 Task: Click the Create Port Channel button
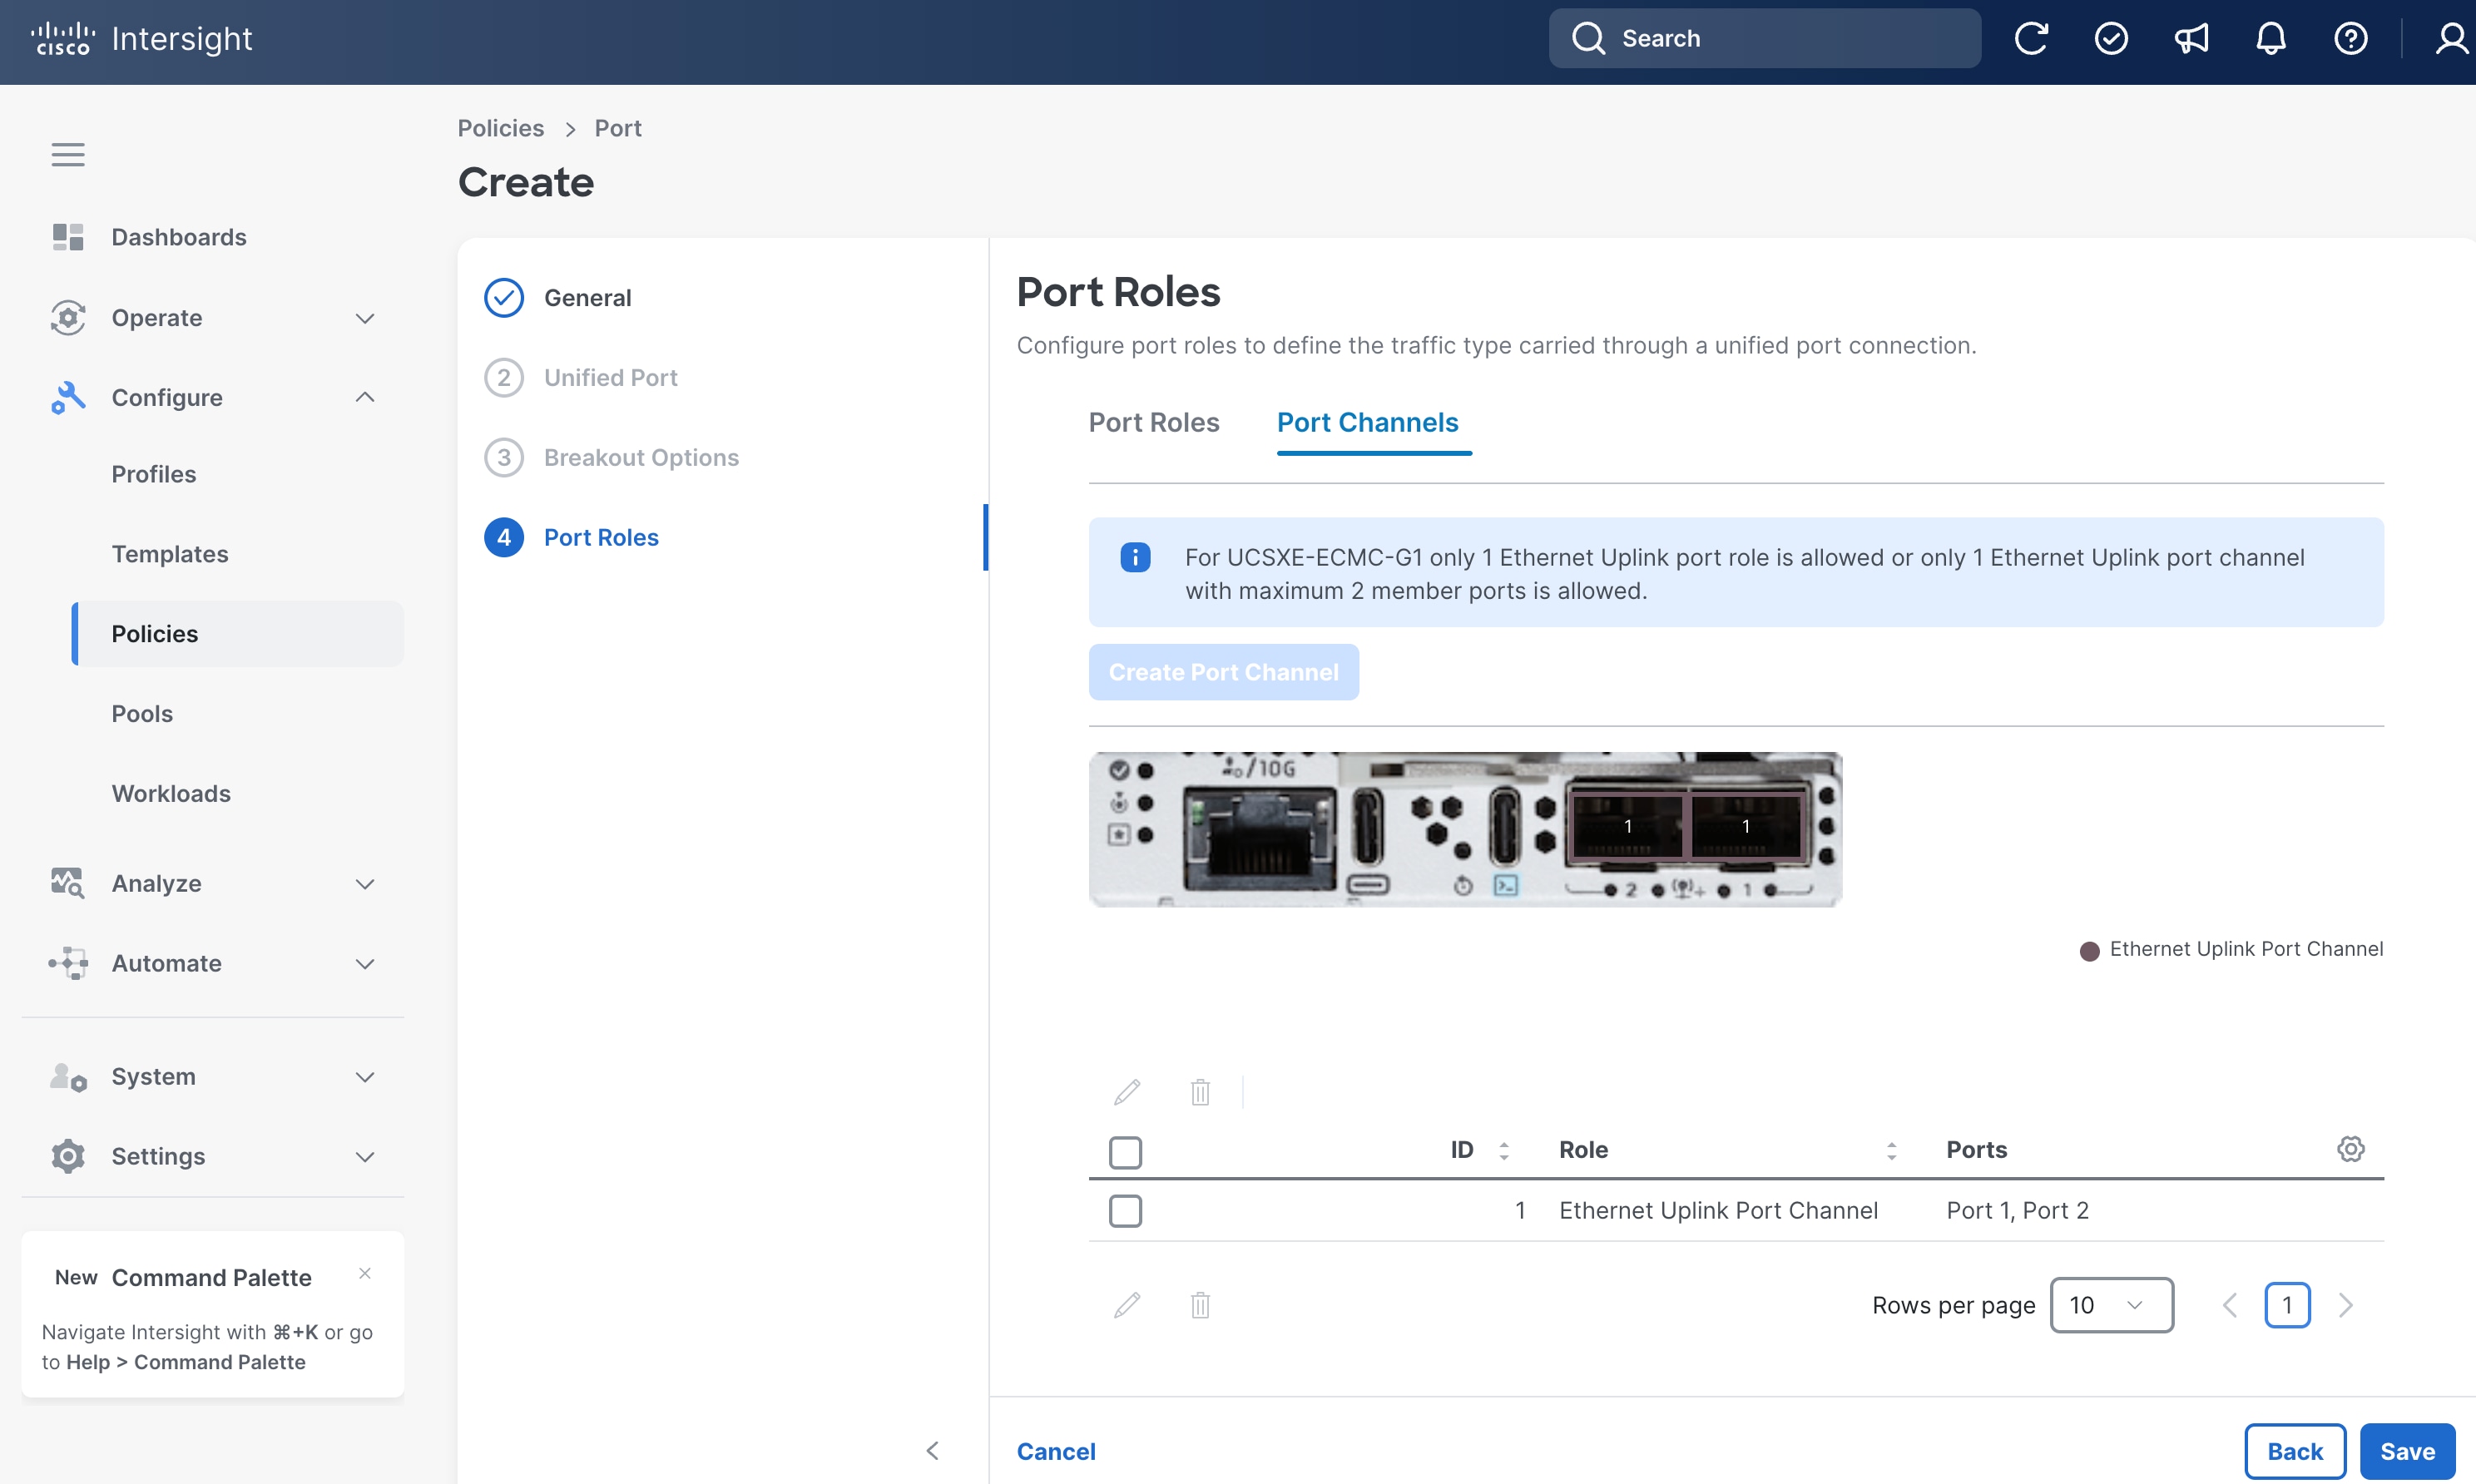click(1223, 672)
